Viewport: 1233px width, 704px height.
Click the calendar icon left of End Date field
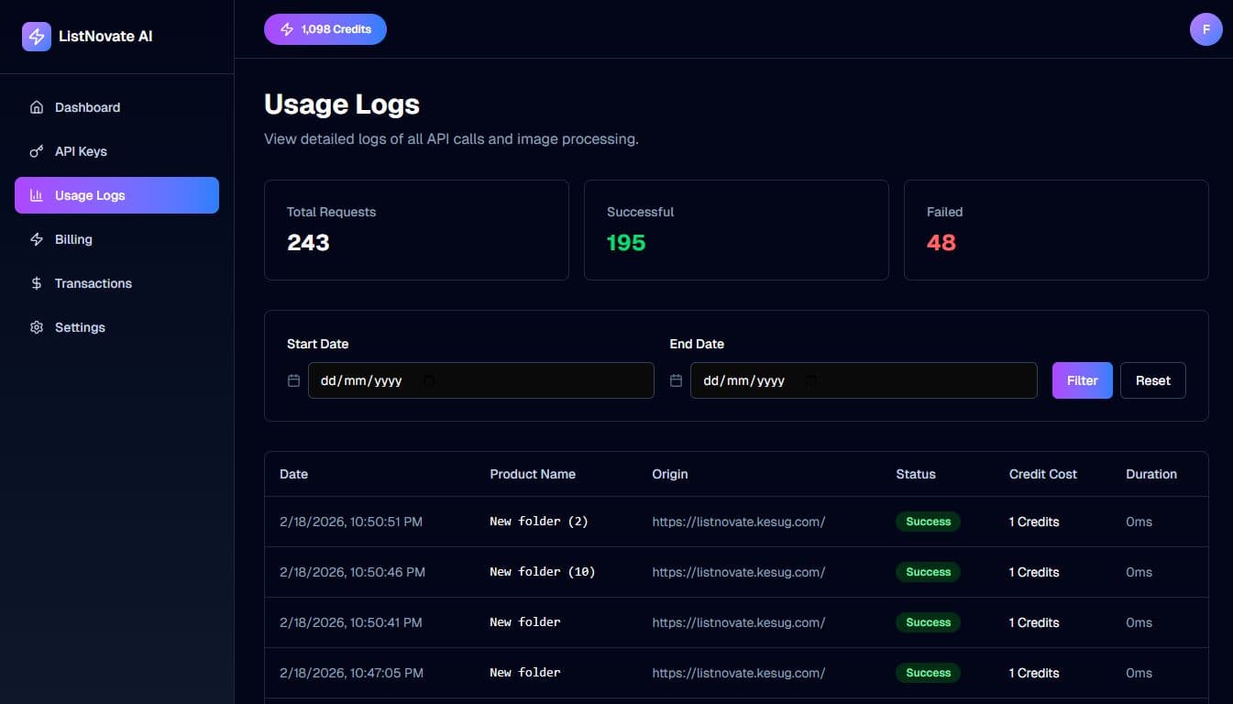coord(676,379)
